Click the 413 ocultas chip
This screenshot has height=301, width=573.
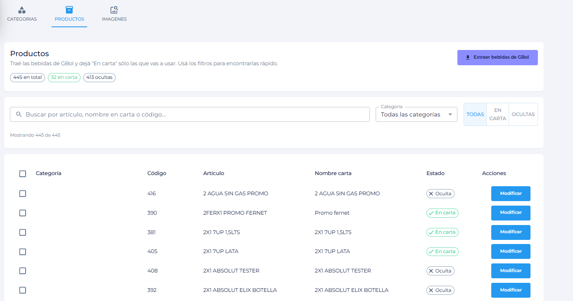[99, 77]
